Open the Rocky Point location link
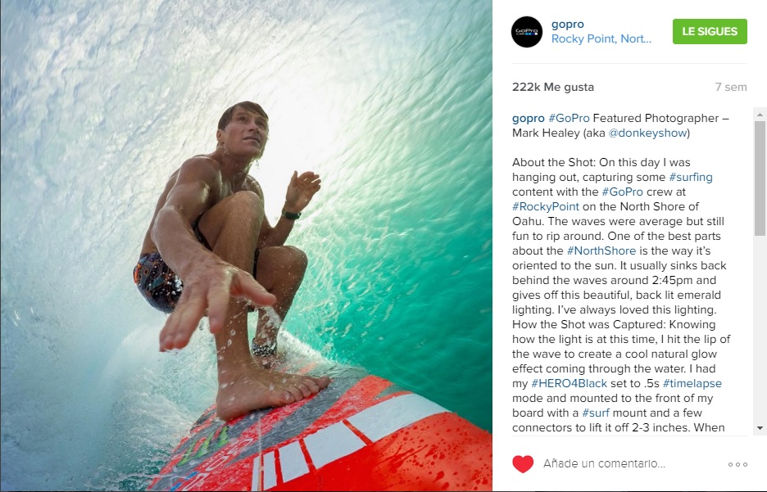Viewport: 767px width, 492px height. tap(601, 39)
